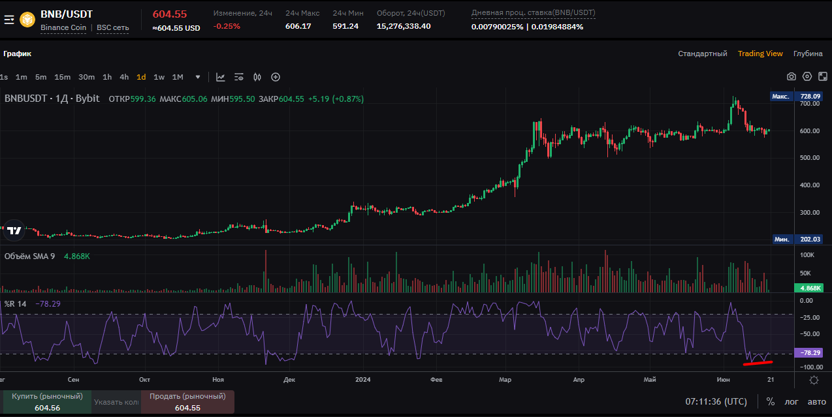Open the indicators list icon
The width and height of the screenshot is (832, 417).
(x=239, y=77)
